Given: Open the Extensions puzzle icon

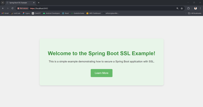Looking at the screenshot, I should point(188,8).
